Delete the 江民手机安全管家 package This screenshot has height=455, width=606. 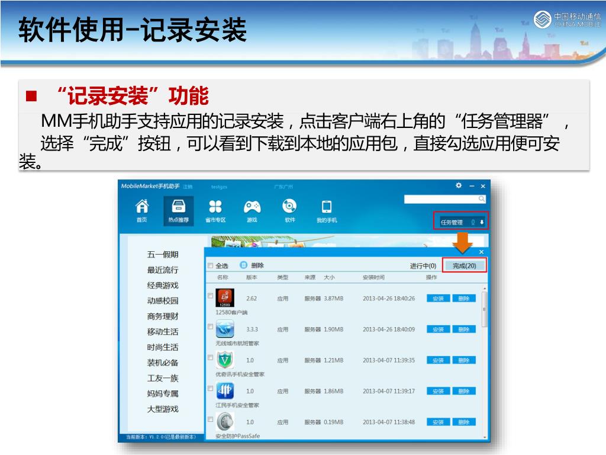464,391
